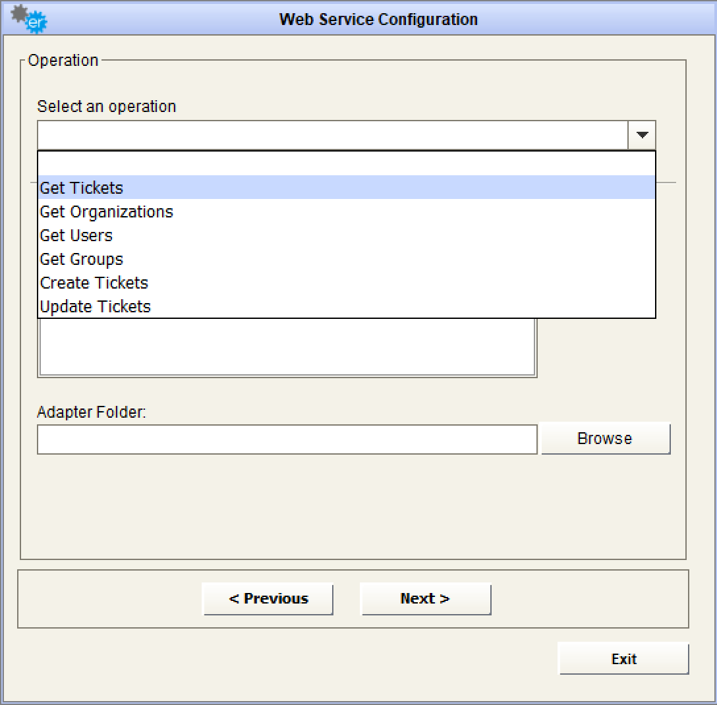Select Update Tickets in the operation list

click(96, 306)
